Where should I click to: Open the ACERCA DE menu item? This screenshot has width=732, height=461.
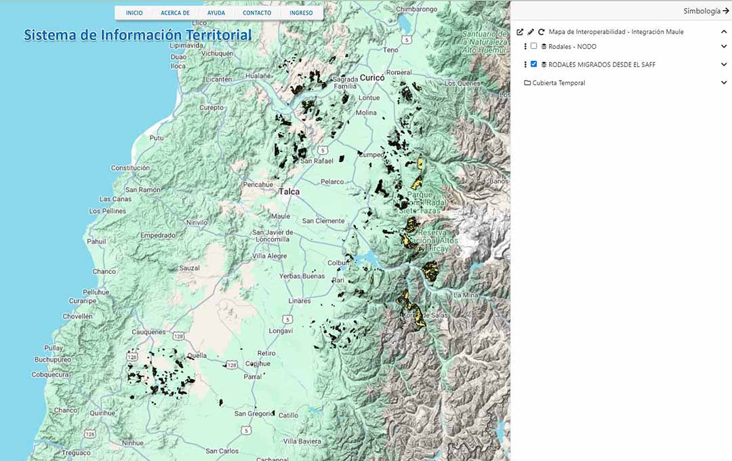point(175,13)
